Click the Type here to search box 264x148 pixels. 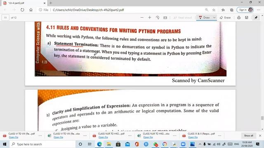tap(42, 144)
